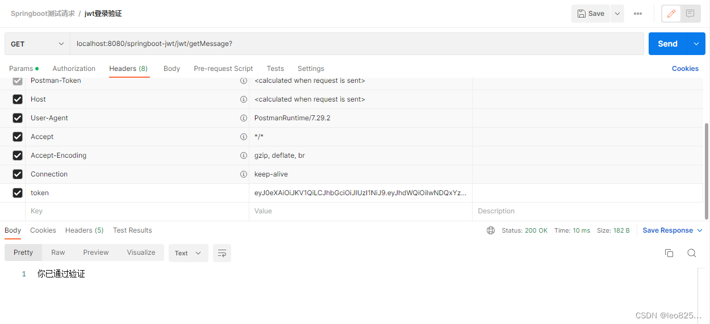The image size is (710, 324).
Task: Click the edit pencil icon
Action: coord(671,14)
